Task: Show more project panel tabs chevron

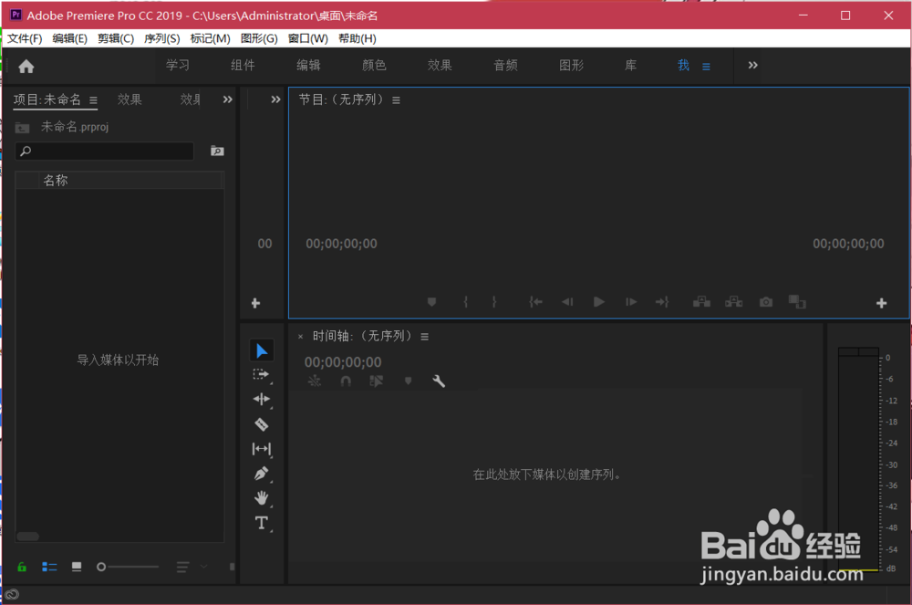Action: 227,99
